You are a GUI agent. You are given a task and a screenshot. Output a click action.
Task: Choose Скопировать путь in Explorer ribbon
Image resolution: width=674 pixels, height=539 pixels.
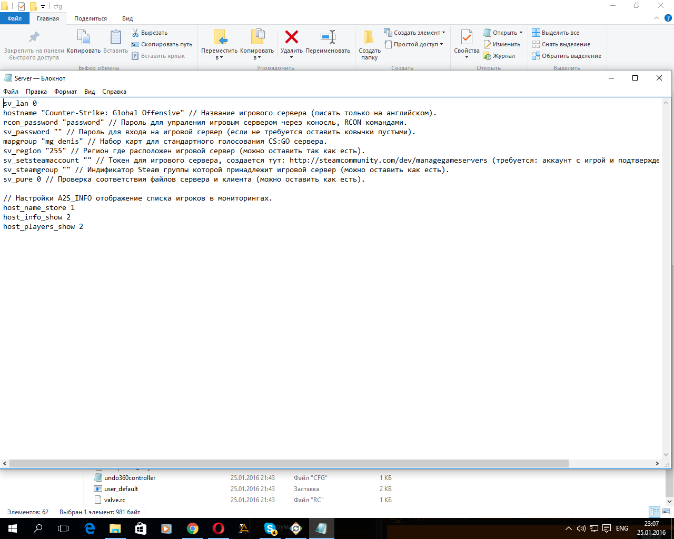(x=162, y=44)
